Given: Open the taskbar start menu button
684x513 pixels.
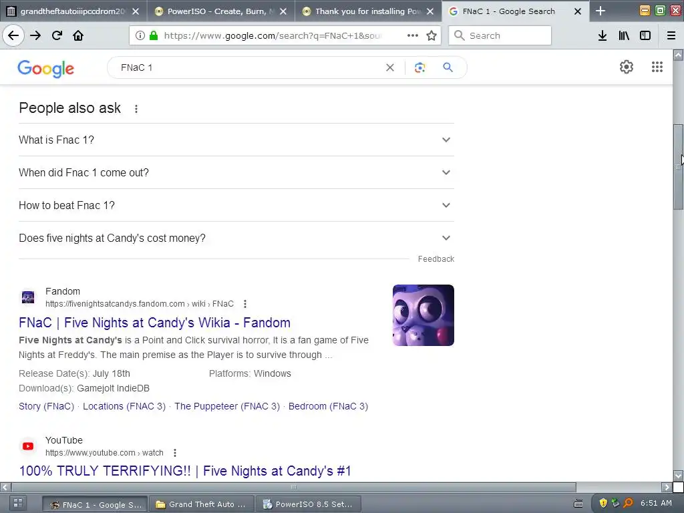Looking at the screenshot, I should point(17,503).
